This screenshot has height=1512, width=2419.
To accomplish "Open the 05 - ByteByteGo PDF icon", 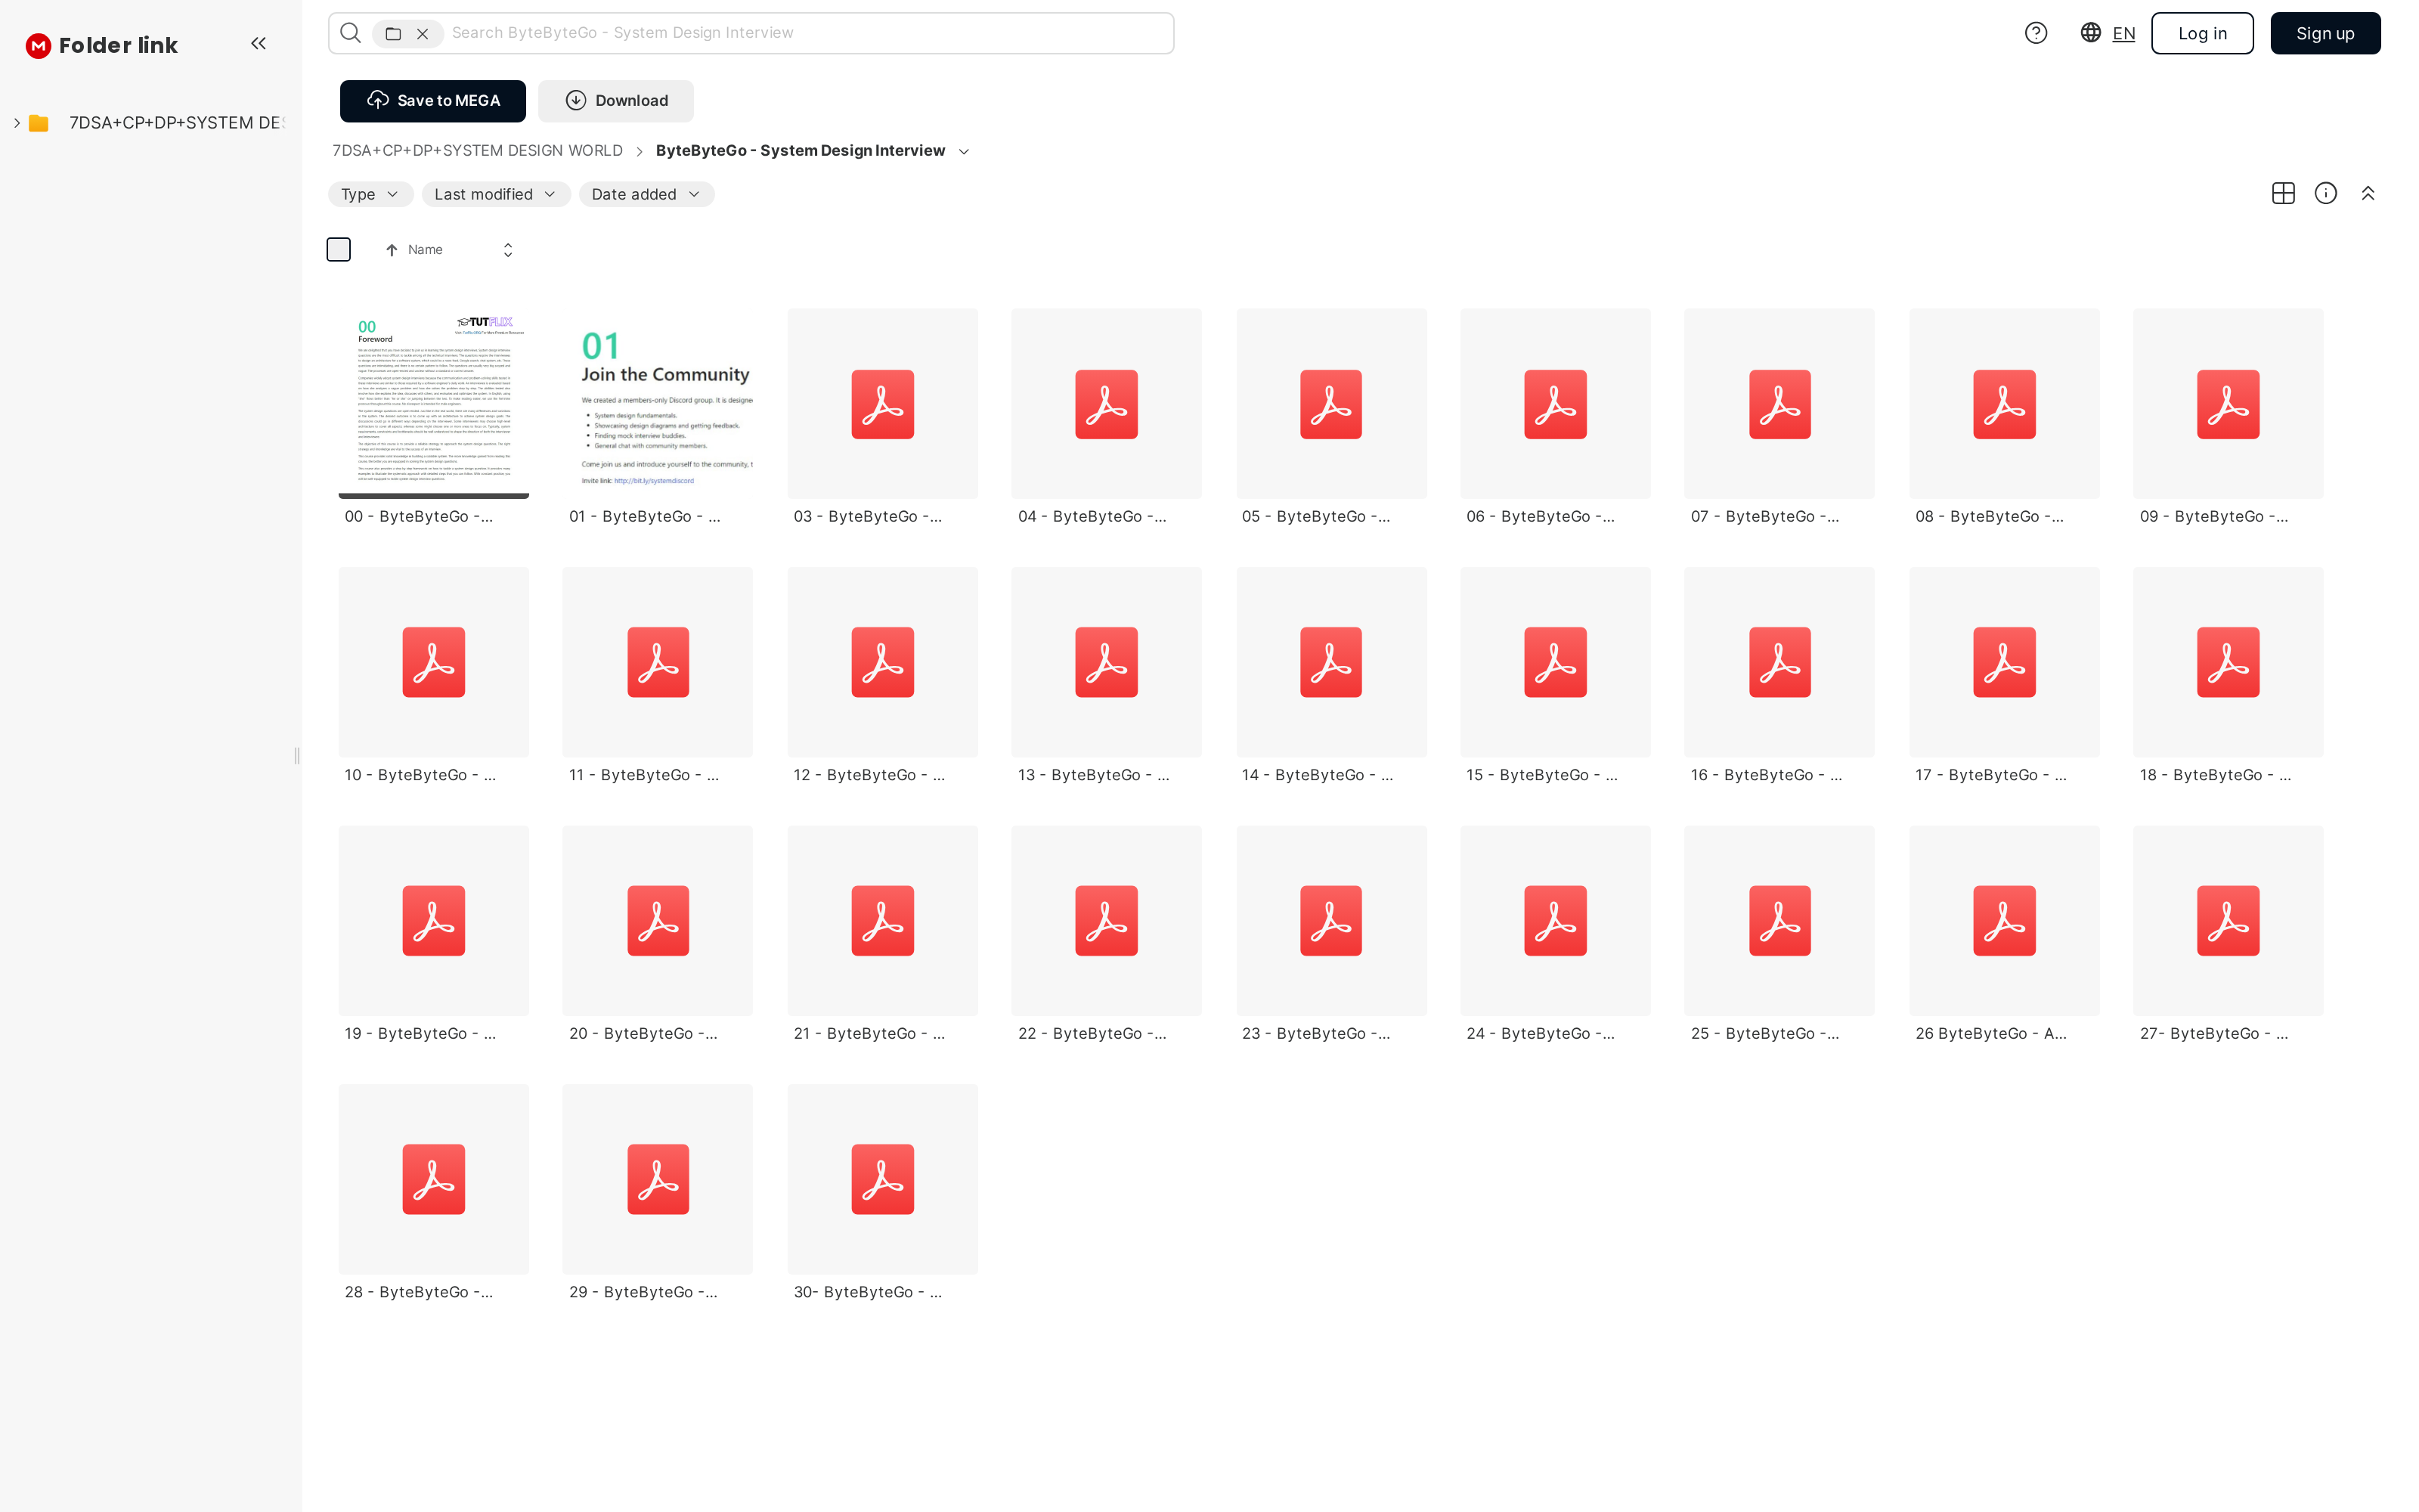I will coord(1331,404).
